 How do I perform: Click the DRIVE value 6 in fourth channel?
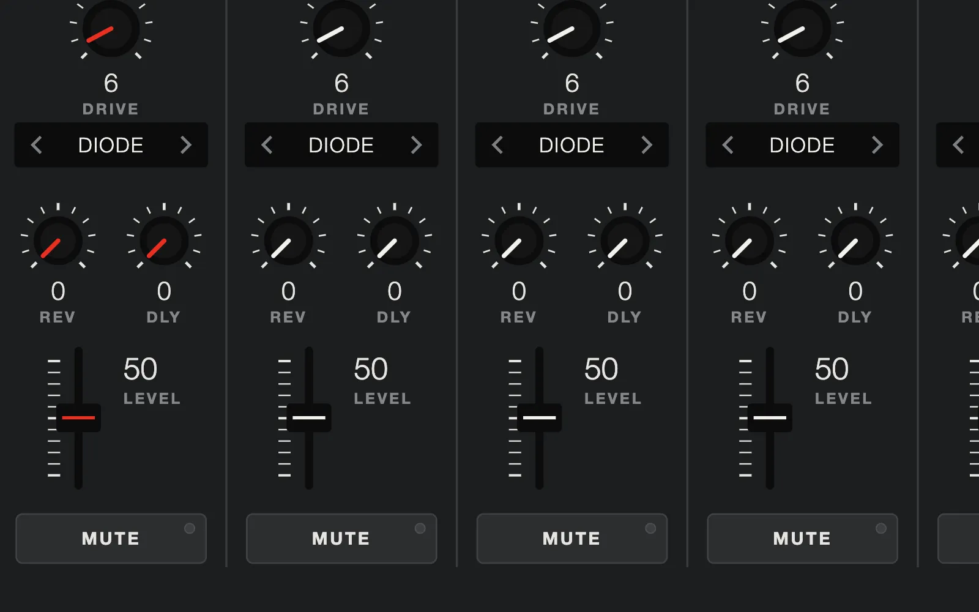tap(802, 83)
